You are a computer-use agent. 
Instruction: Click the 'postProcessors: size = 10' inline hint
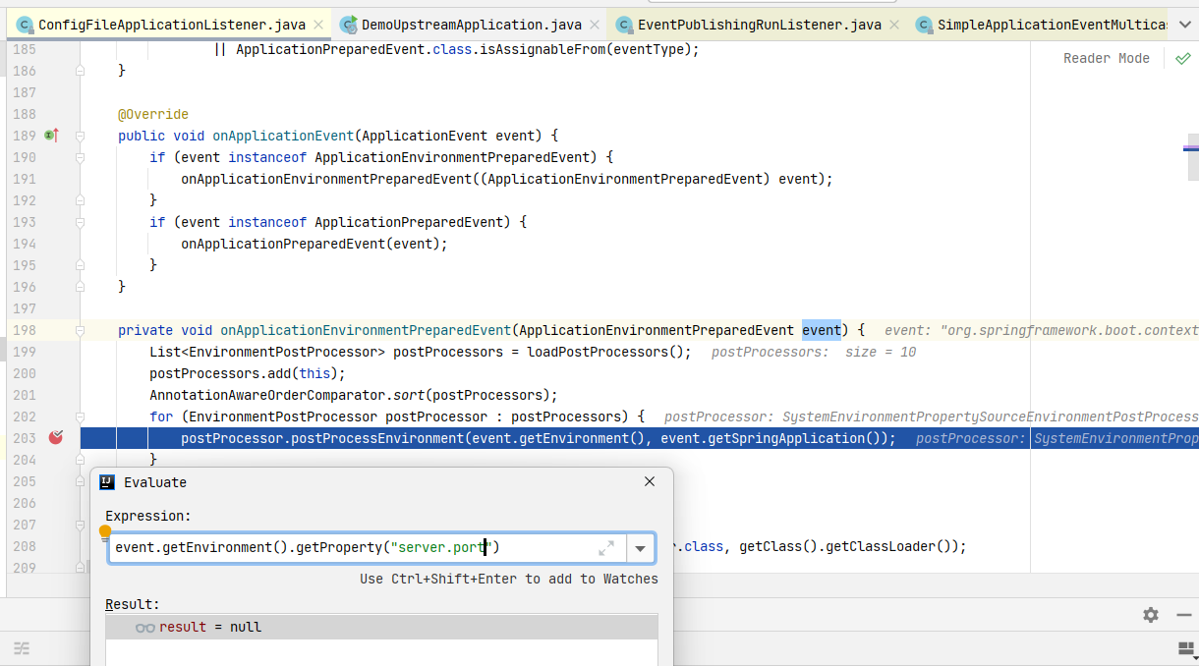pyautogui.click(x=814, y=352)
